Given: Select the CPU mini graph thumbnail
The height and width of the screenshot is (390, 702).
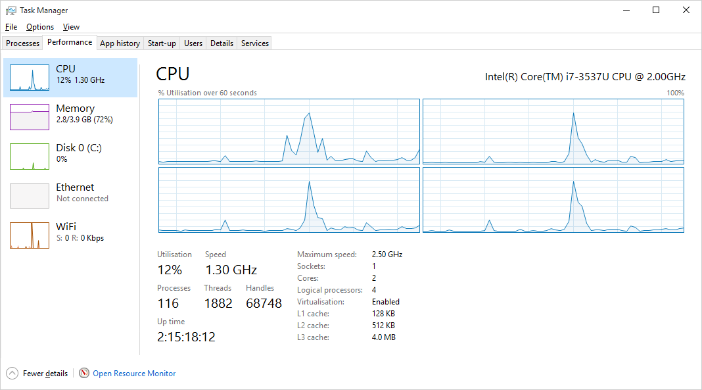Looking at the screenshot, I should point(30,78).
